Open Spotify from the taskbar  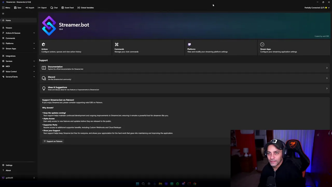coord(177,184)
